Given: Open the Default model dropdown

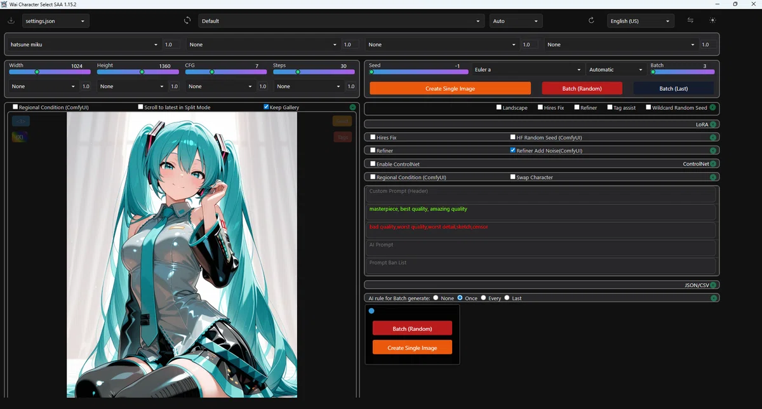Looking at the screenshot, I should 341,21.
